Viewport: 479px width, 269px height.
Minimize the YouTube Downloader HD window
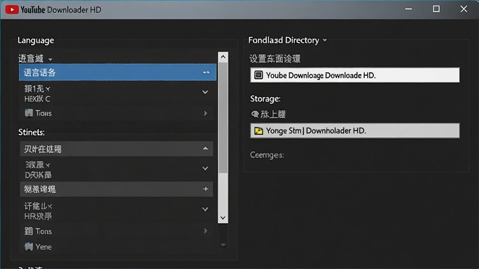point(408,9)
